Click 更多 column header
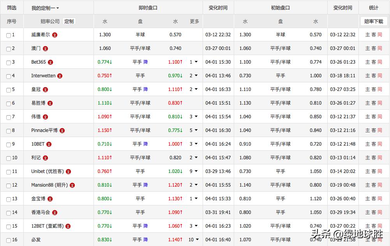390x246 pixels. point(194,21)
